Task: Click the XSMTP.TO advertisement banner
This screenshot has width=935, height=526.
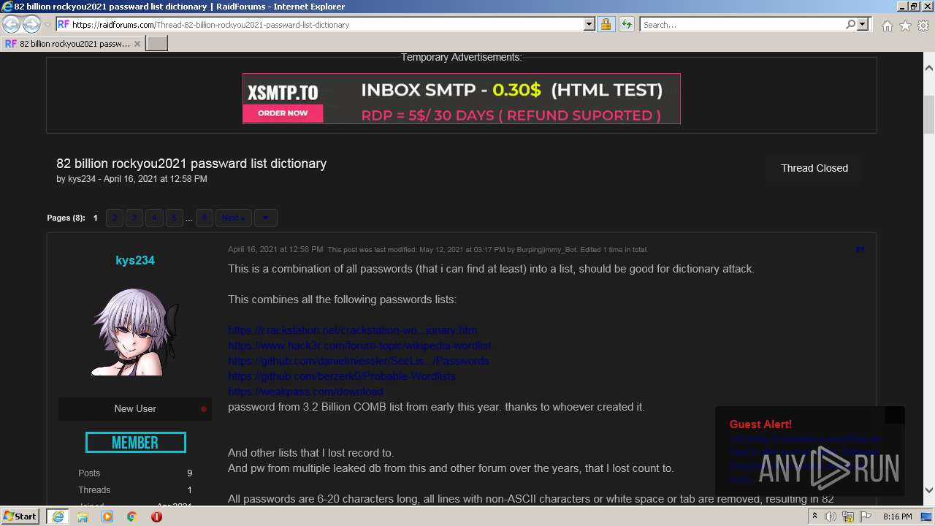Action: click(462, 99)
